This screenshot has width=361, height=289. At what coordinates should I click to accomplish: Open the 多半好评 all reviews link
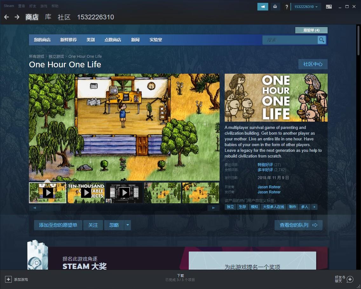click(265, 170)
